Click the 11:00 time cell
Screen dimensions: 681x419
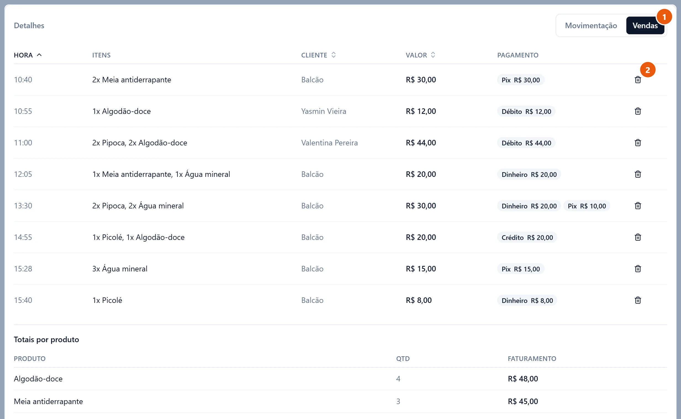tap(23, 143)
